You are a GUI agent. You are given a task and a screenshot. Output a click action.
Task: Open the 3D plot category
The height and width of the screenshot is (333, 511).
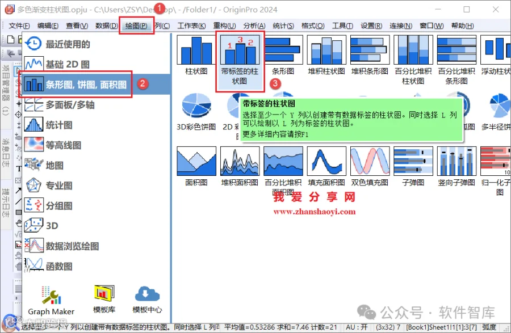tap(97, 226)
